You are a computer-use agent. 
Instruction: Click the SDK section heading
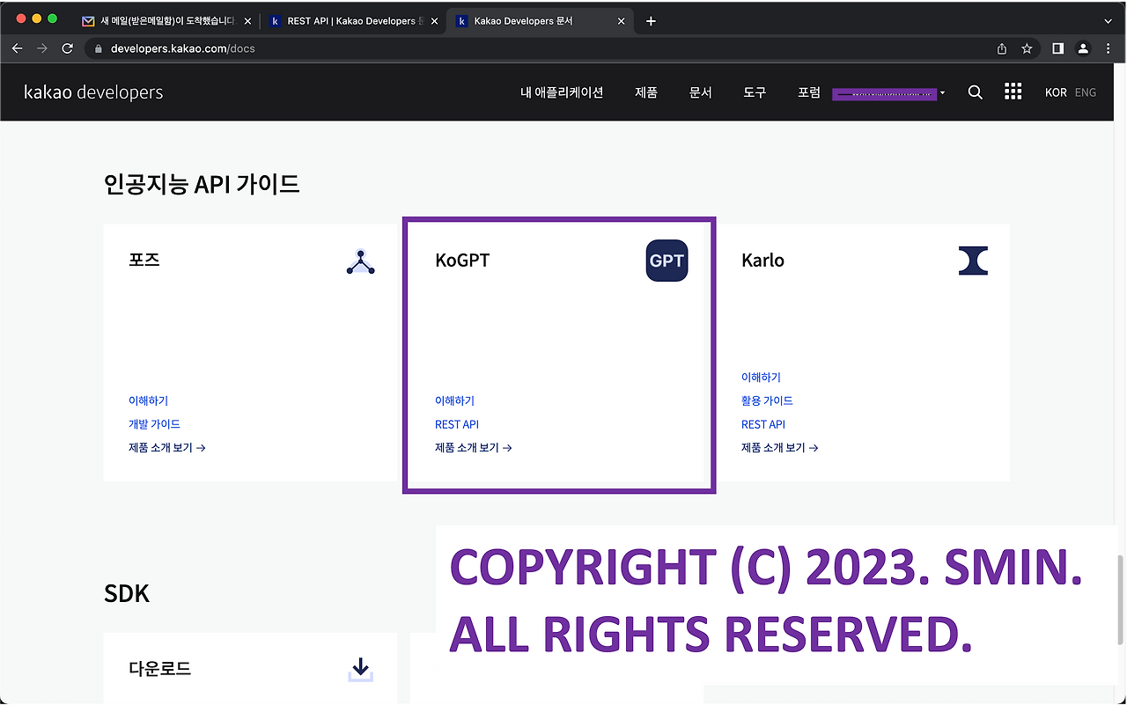[127, 594]
